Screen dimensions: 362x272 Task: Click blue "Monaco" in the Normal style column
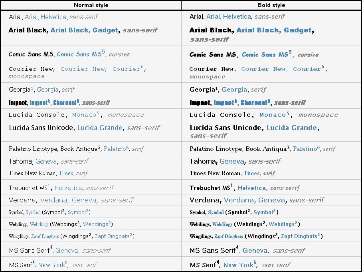point(84,115)
